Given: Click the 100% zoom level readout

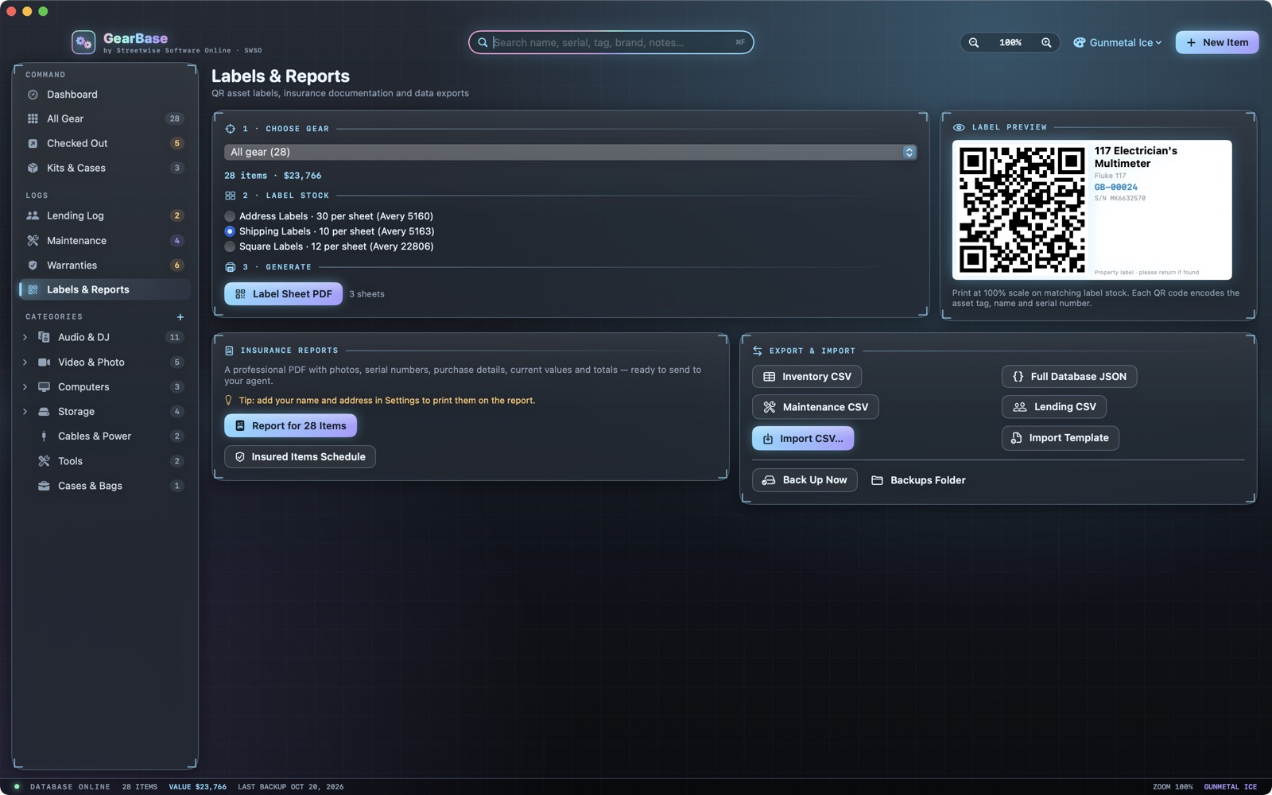Looking at the screenshot, I should (1010, 43).
